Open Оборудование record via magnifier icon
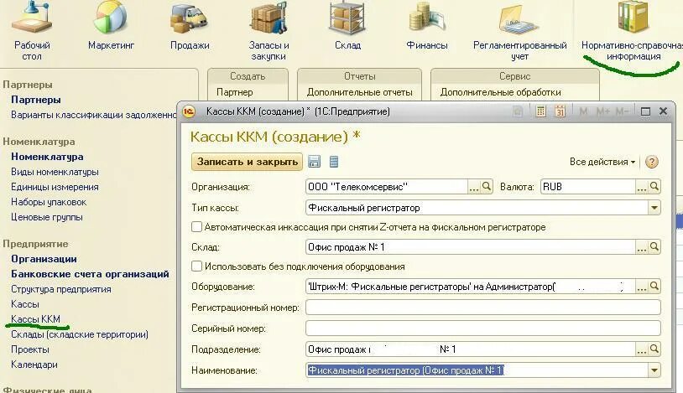 point(654,287)
